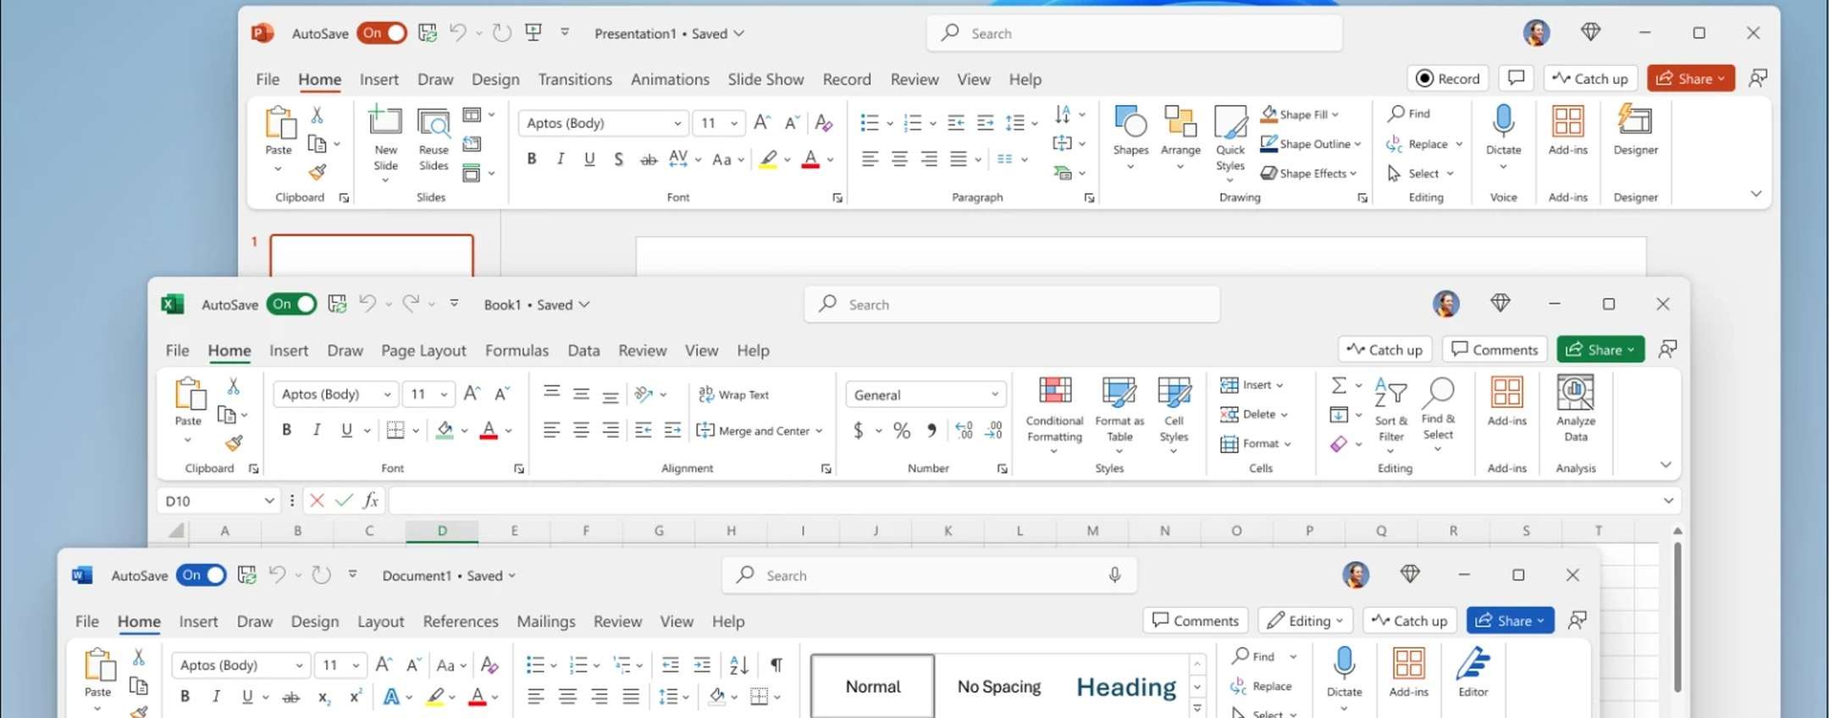The image size is (1829, 718).
Task: Click Format Painter in PowerPoint Clipboard
Action: pyautogui.click(x=318, y=172)
